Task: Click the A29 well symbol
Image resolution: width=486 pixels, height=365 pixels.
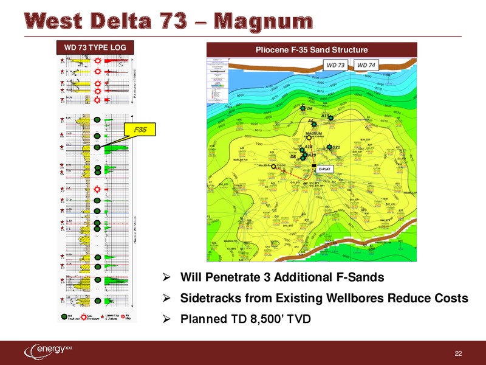Action: [x=305, y=155]
